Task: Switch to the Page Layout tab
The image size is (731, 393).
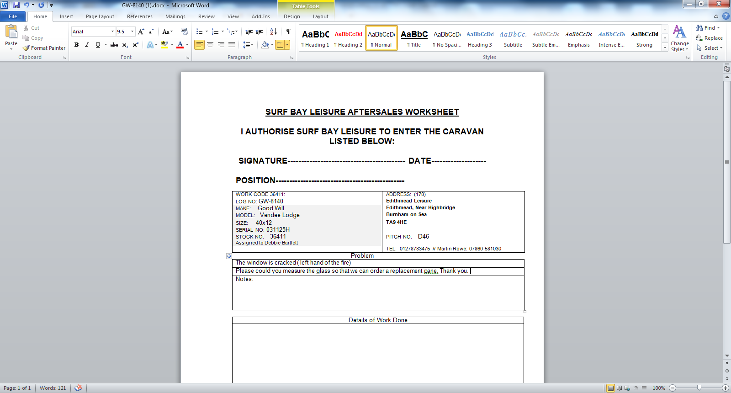Action: (x=100, y=16)
